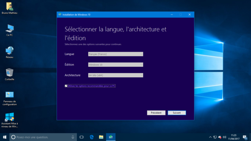
Task: Open the Édition dropdown
Action: tap(116, 64)
